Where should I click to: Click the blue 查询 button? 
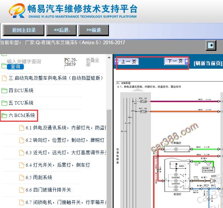point(15,67)
